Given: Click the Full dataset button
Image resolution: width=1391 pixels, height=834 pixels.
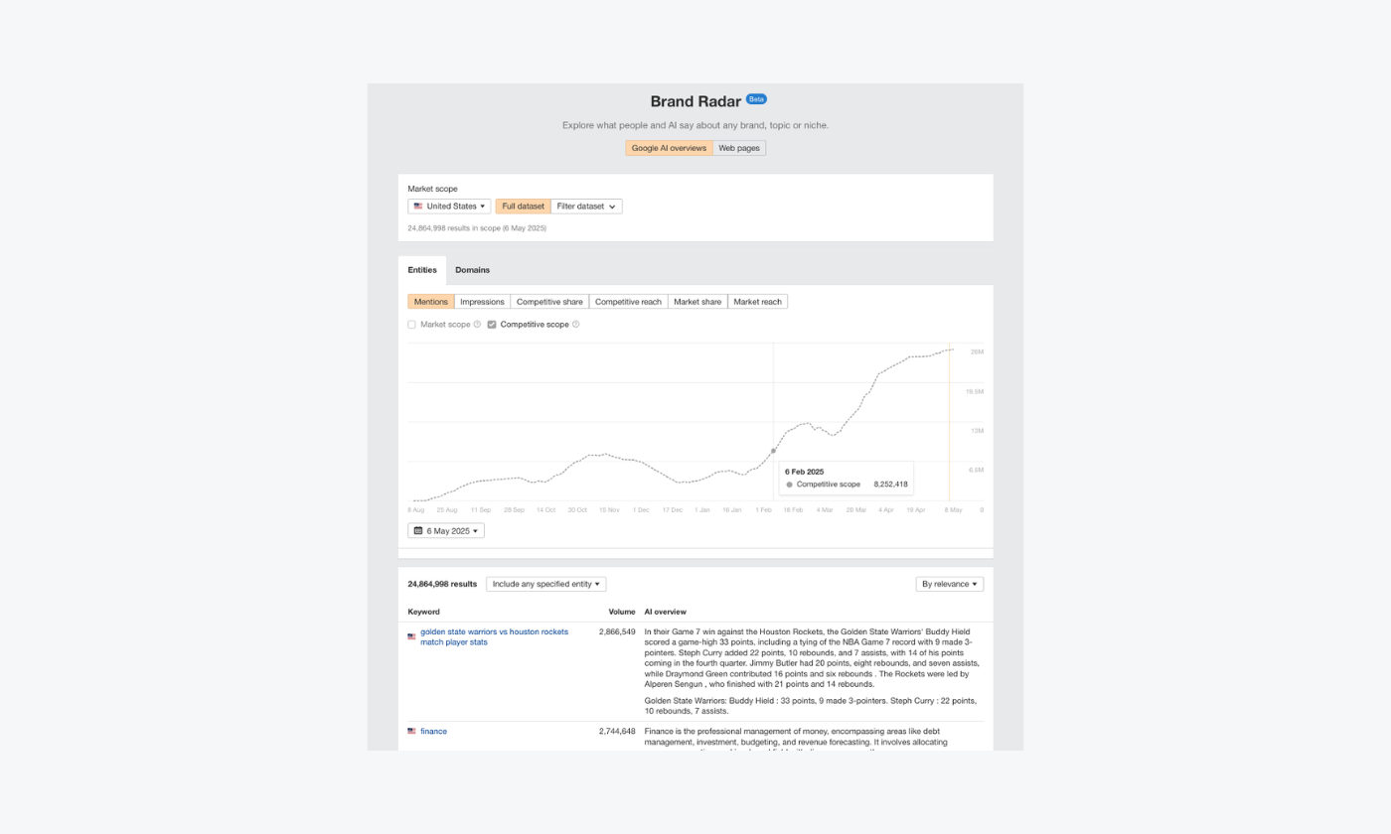Looking at the screenshot, I should pos(523,206).
